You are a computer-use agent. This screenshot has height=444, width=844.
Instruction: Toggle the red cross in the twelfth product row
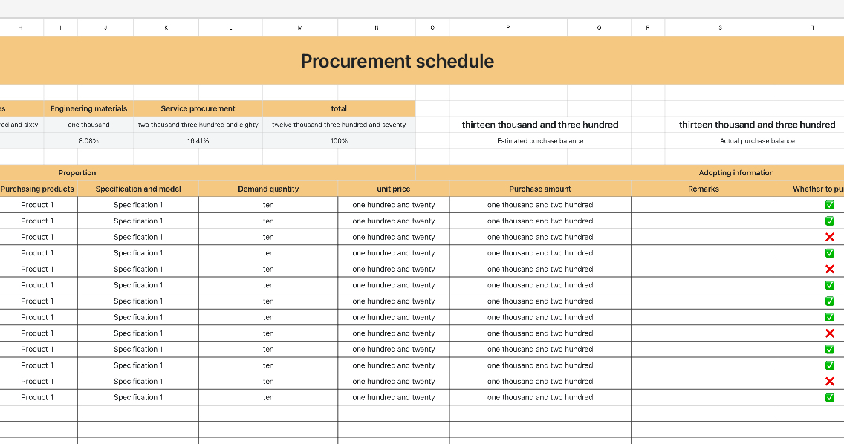(x=829, y=381)
